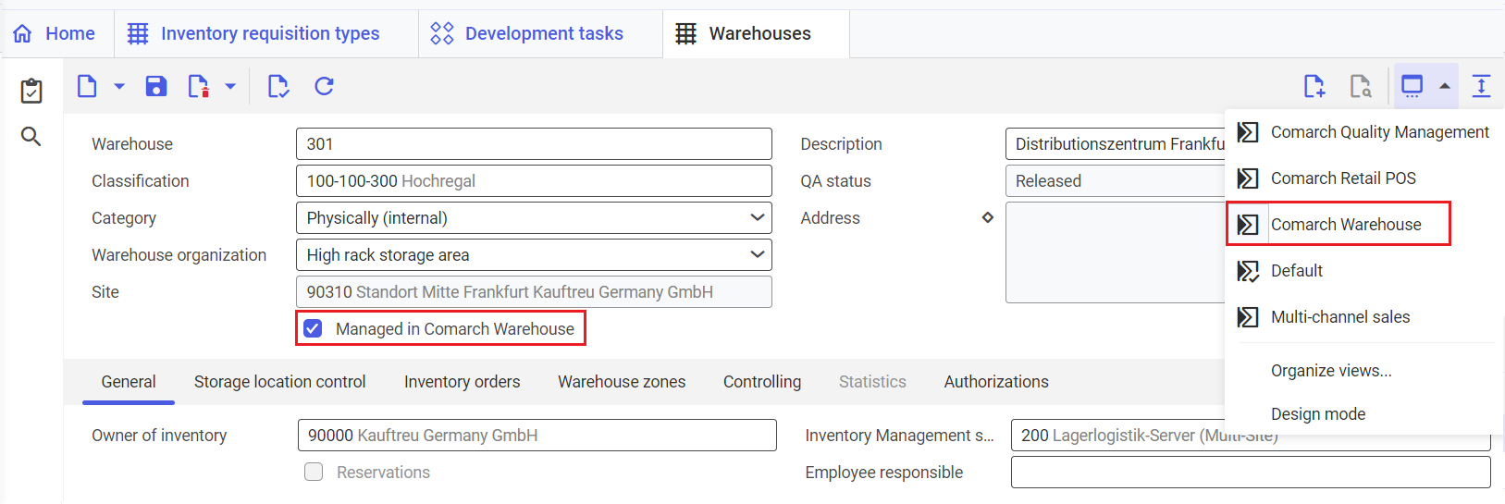Collapse the views menu arrow
Screen dimensions: 1505x504
tap(1445, 86)
